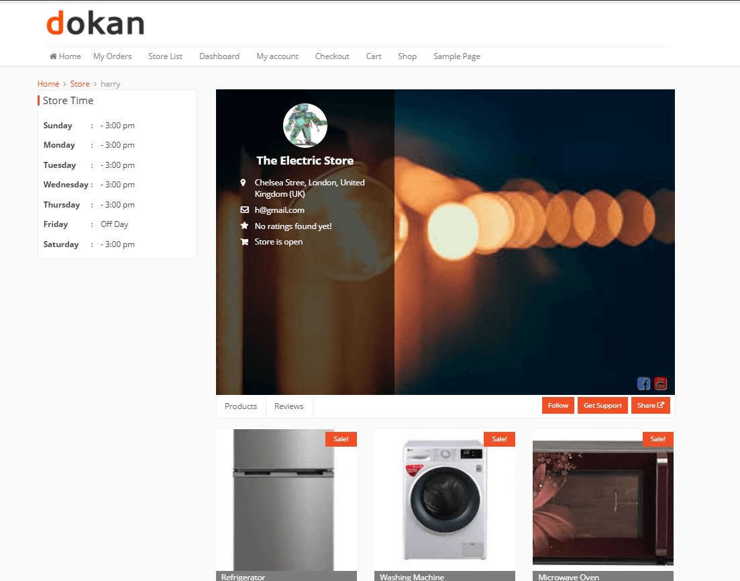Screen dimensions: 740x581
Task: Click the envelope icon next to h@gmail.com
Action: [x=244, y=210]
